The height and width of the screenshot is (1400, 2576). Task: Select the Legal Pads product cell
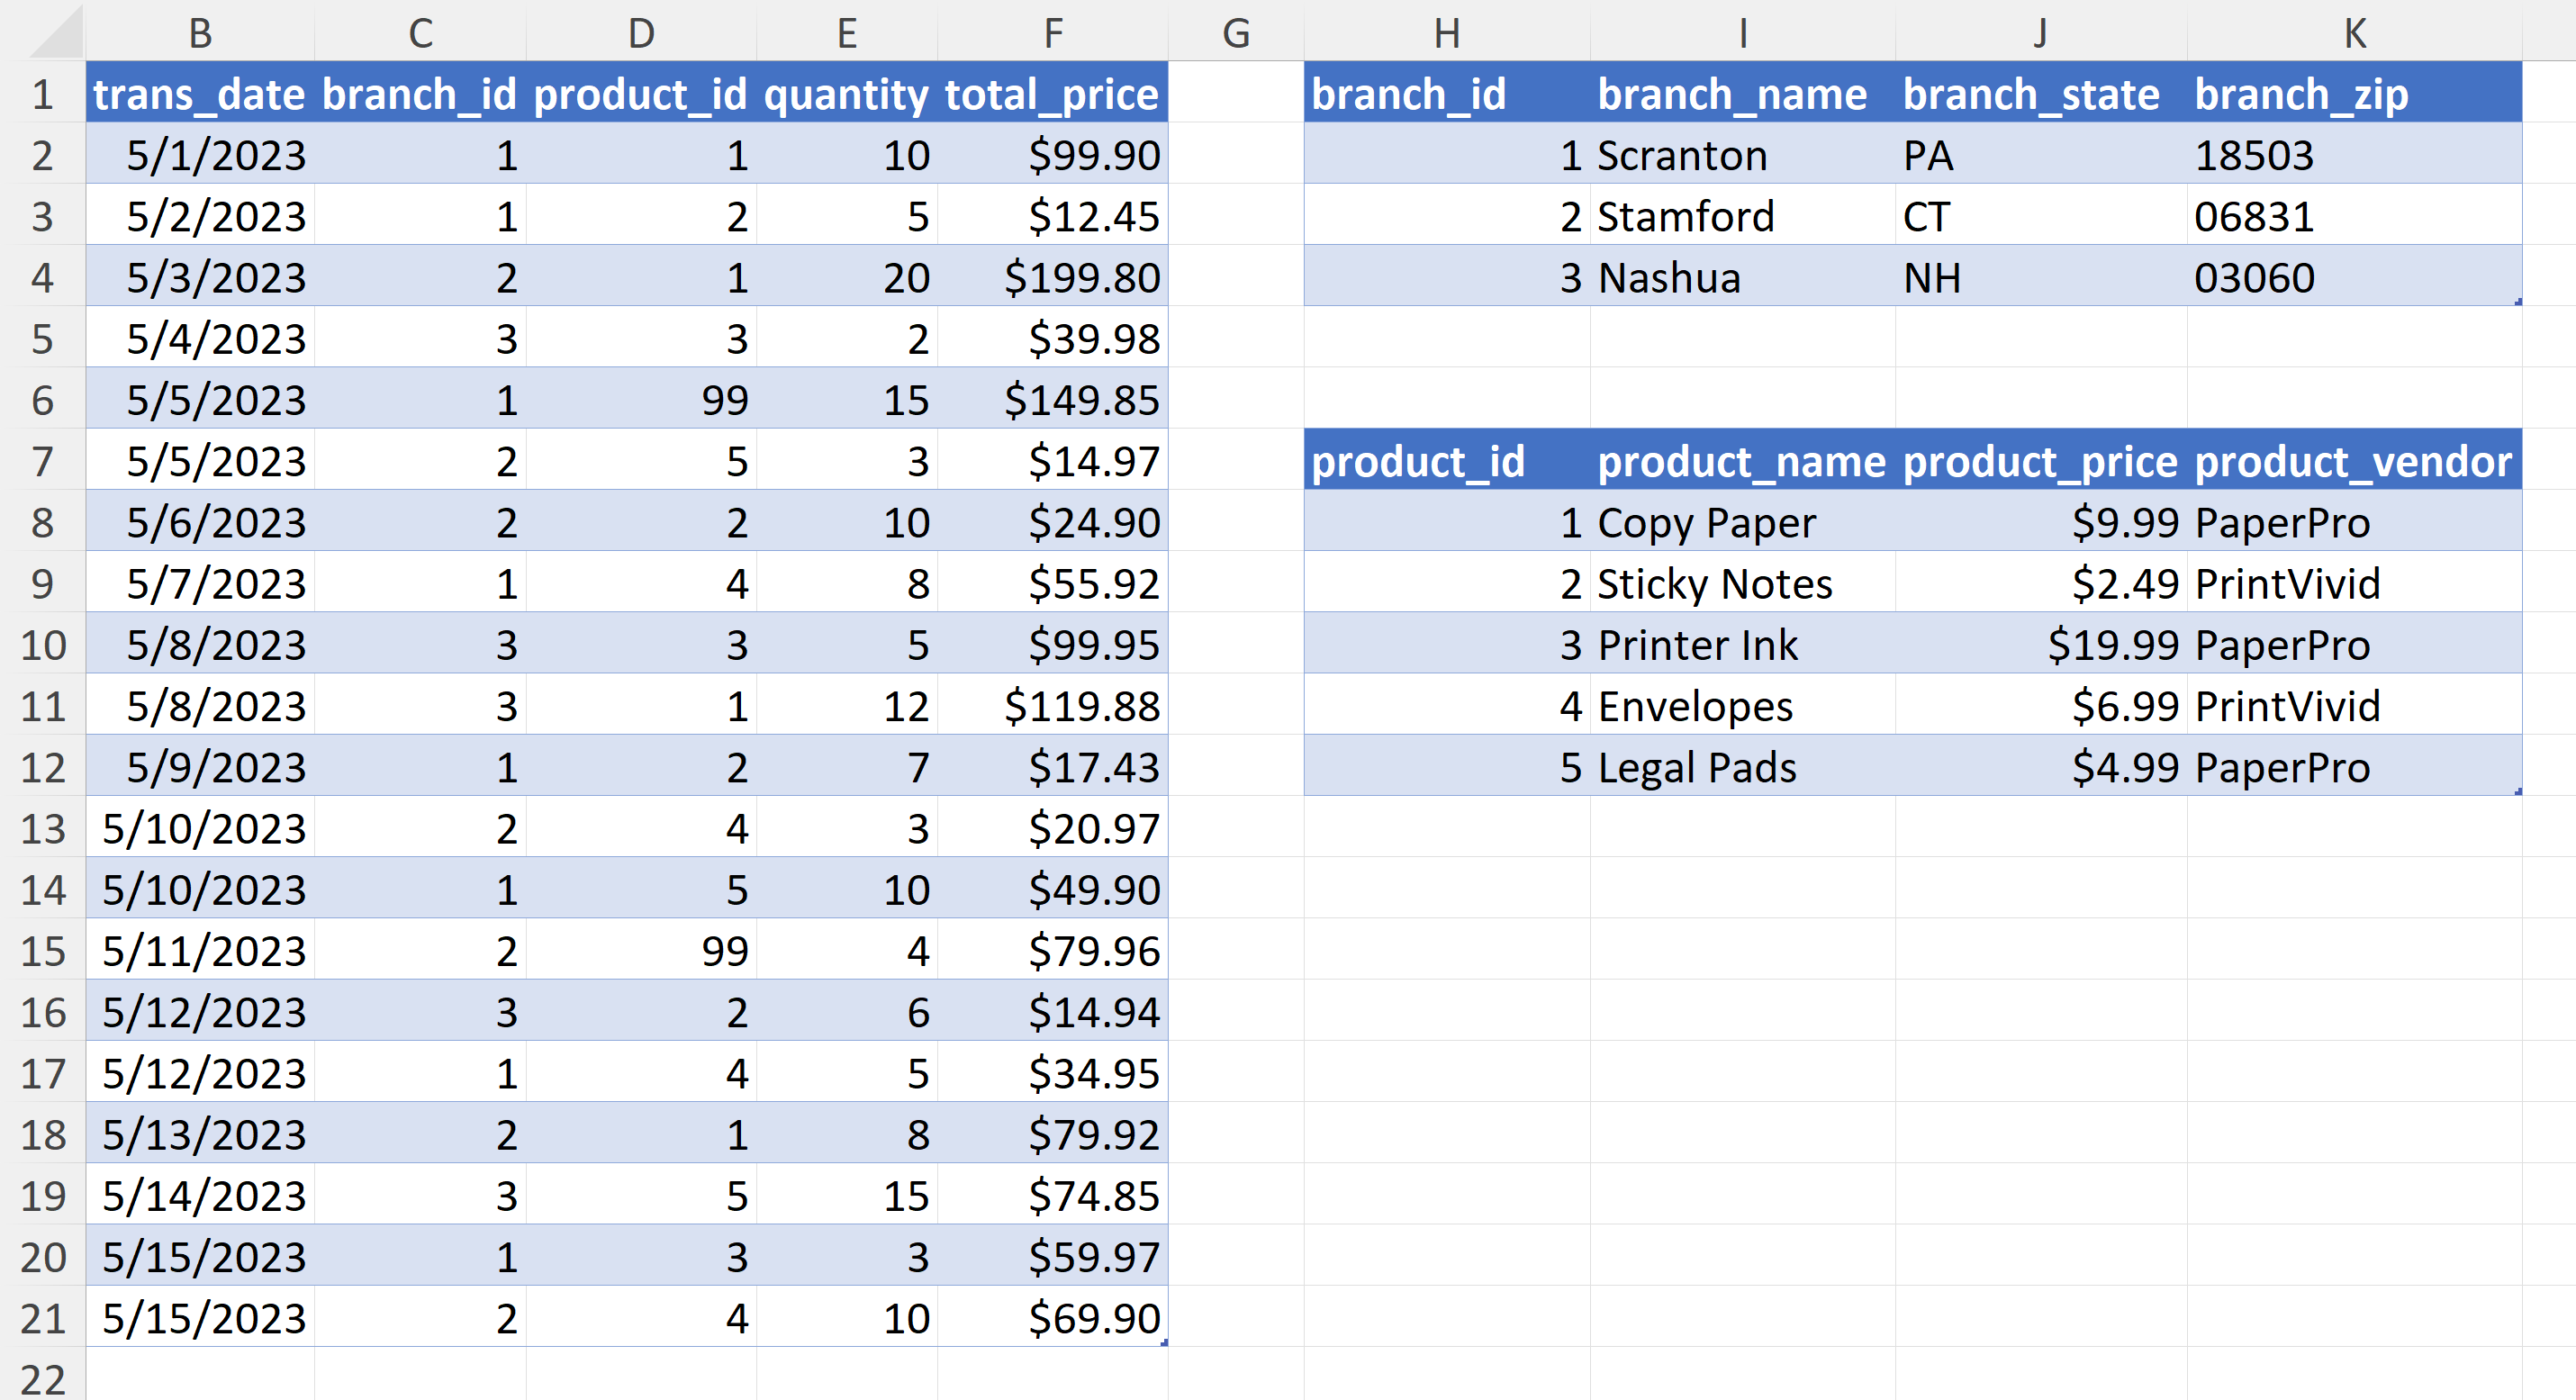[x=1742, y=768]
